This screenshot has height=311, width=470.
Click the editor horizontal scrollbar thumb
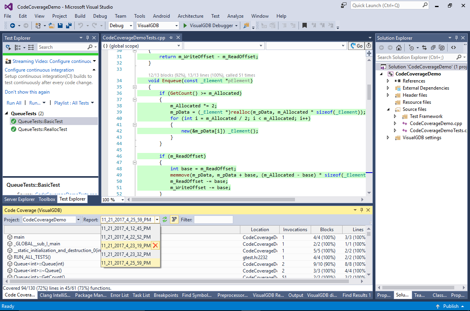213,200
